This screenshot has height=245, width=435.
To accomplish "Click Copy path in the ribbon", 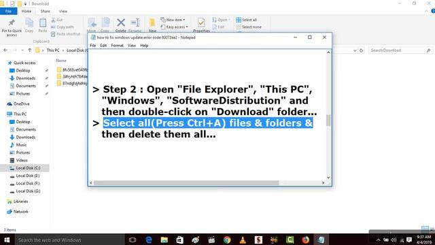I will (63, 27).
